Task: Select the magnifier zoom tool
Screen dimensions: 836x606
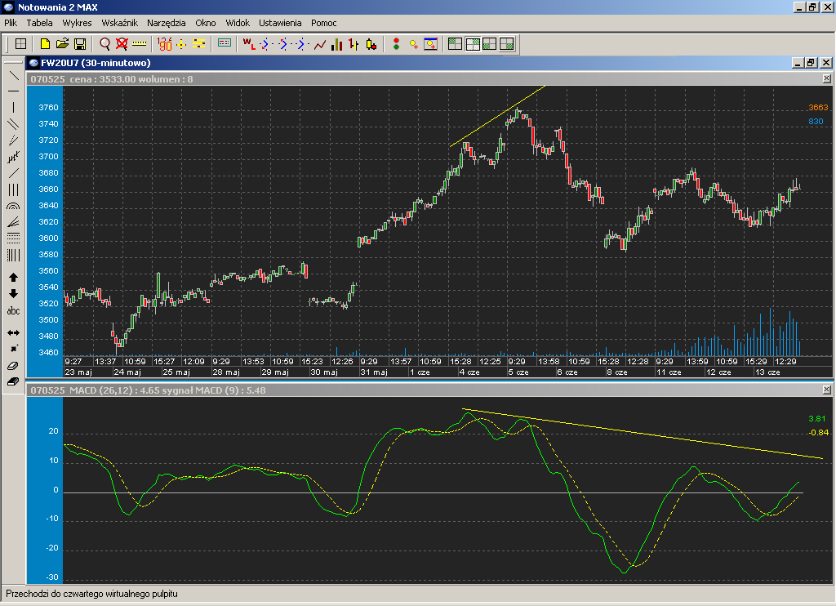Action: coord(105,44)
